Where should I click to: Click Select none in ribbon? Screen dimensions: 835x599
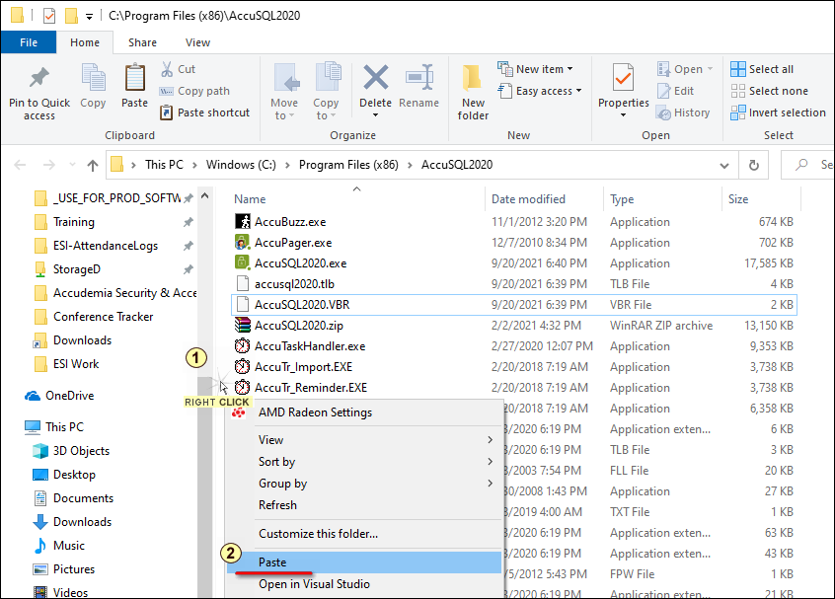pyautogui.click(x=770, y=91)
